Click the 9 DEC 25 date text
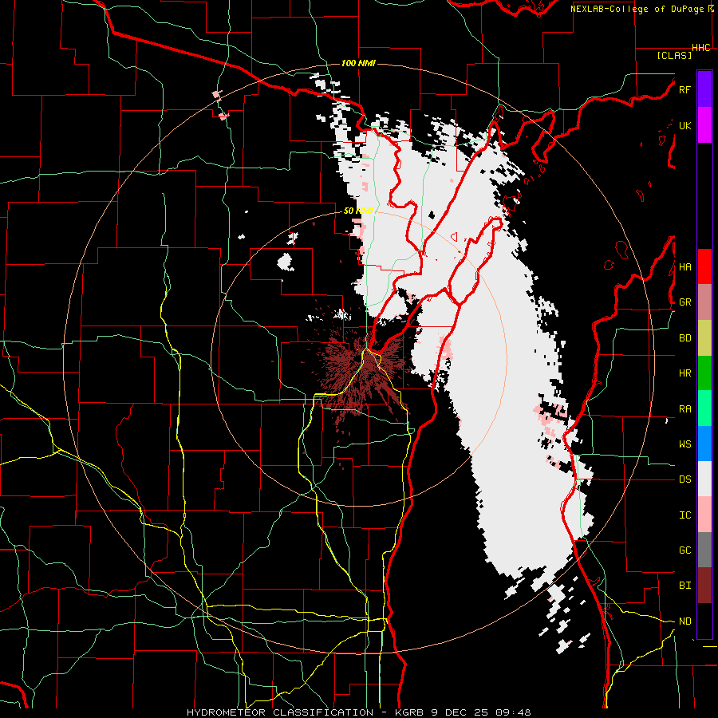This screenshot has width=718, height=718. (x=460, y=712)
